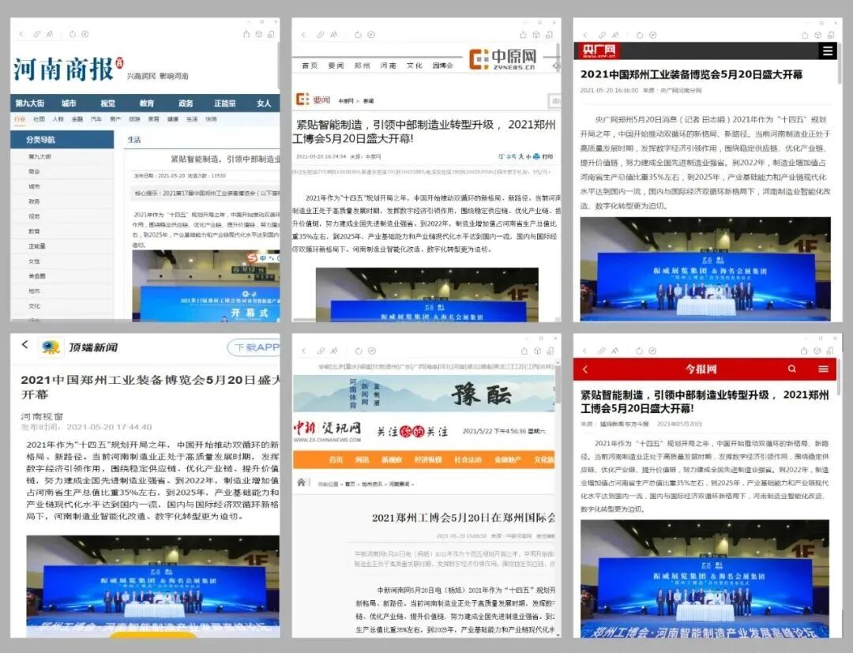Click font size icon in 中原网 window toolbar
The width and height of the screenshot is (853, 653).
[x=333, y=35]
